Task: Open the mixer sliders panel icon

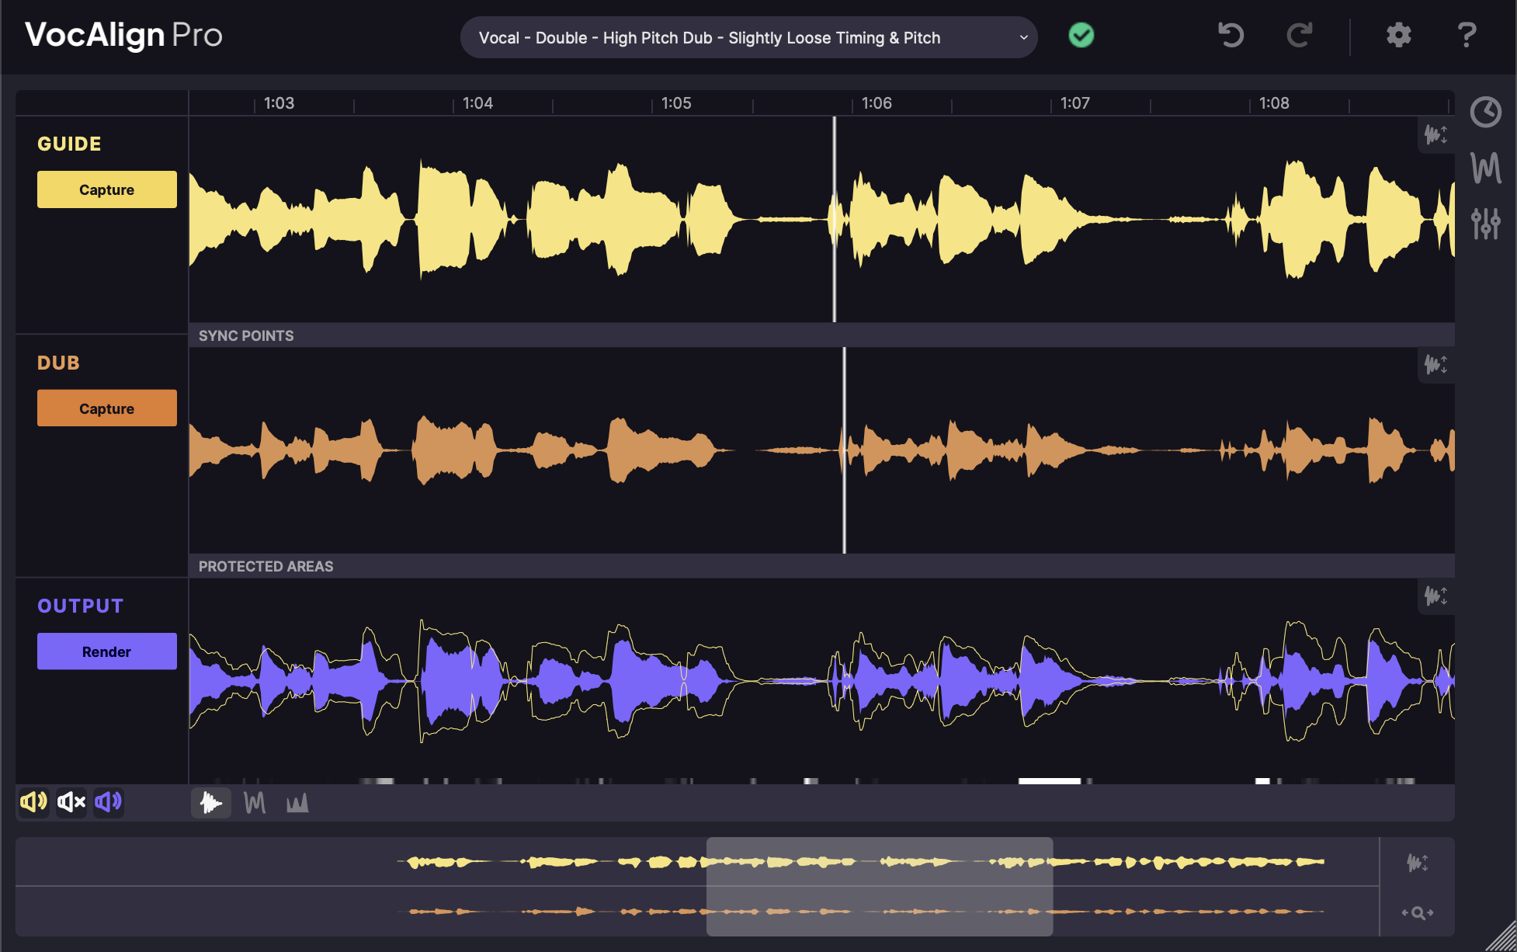Action: pos(1485,224)
